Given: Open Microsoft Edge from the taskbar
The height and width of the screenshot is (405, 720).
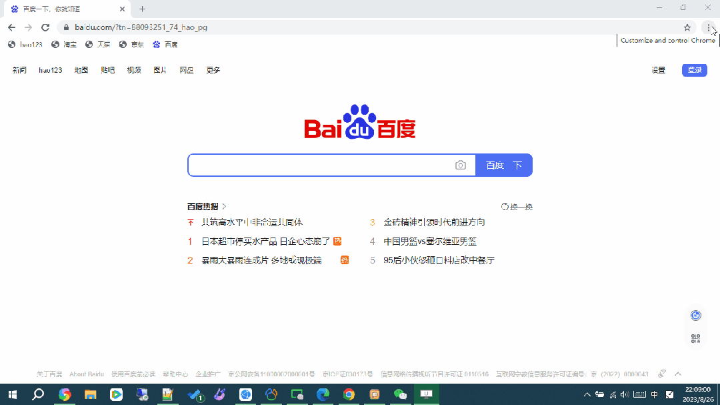Looking at the screenshot, I should coord(323,394).
